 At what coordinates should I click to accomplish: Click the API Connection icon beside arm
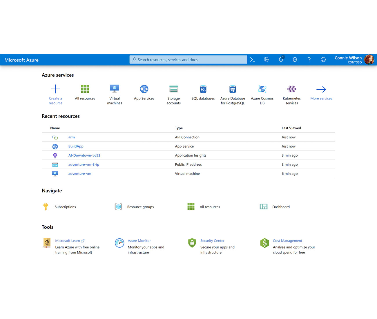click(55, 137)
